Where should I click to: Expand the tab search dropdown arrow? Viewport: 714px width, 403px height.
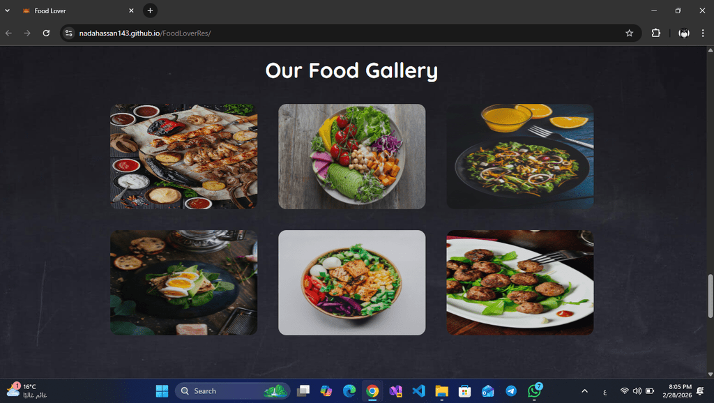pyautogui.click(x=7, y=10)
